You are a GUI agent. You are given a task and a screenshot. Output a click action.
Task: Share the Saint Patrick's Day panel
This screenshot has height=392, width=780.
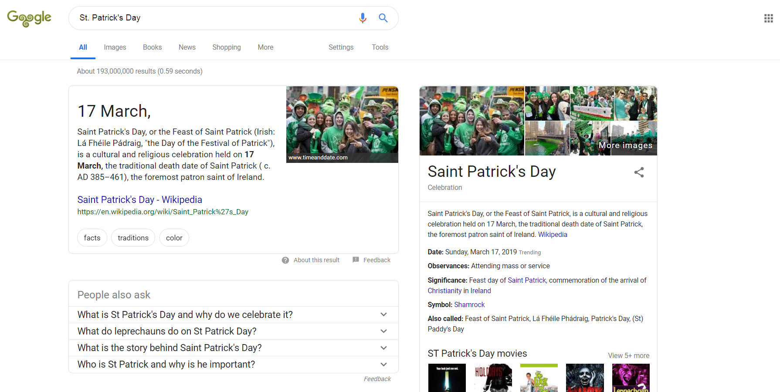639,172
